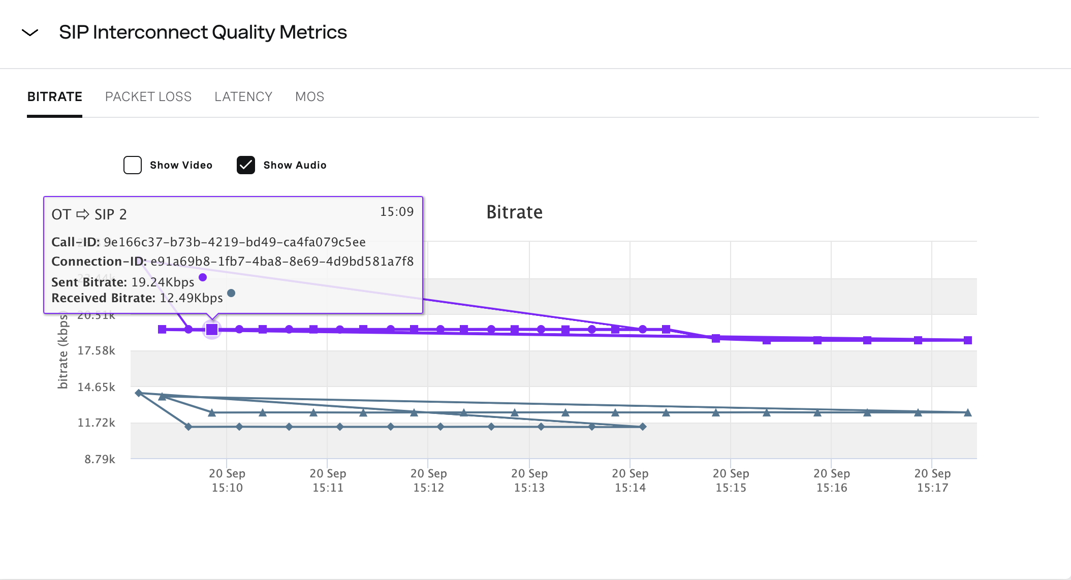Click the 15:09 timestamp in the tooltip
Image resolution: width=1071 pixels, height=580 pixels.
tap(397, 212)
